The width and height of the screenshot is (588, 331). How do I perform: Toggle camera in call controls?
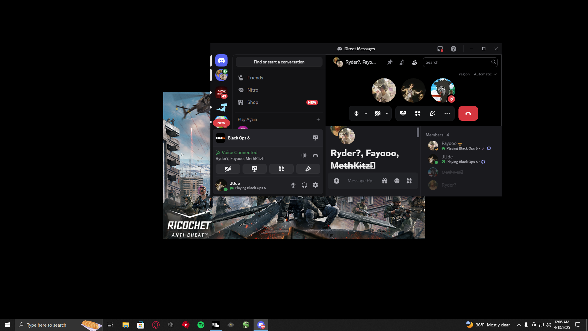(378, 113)
